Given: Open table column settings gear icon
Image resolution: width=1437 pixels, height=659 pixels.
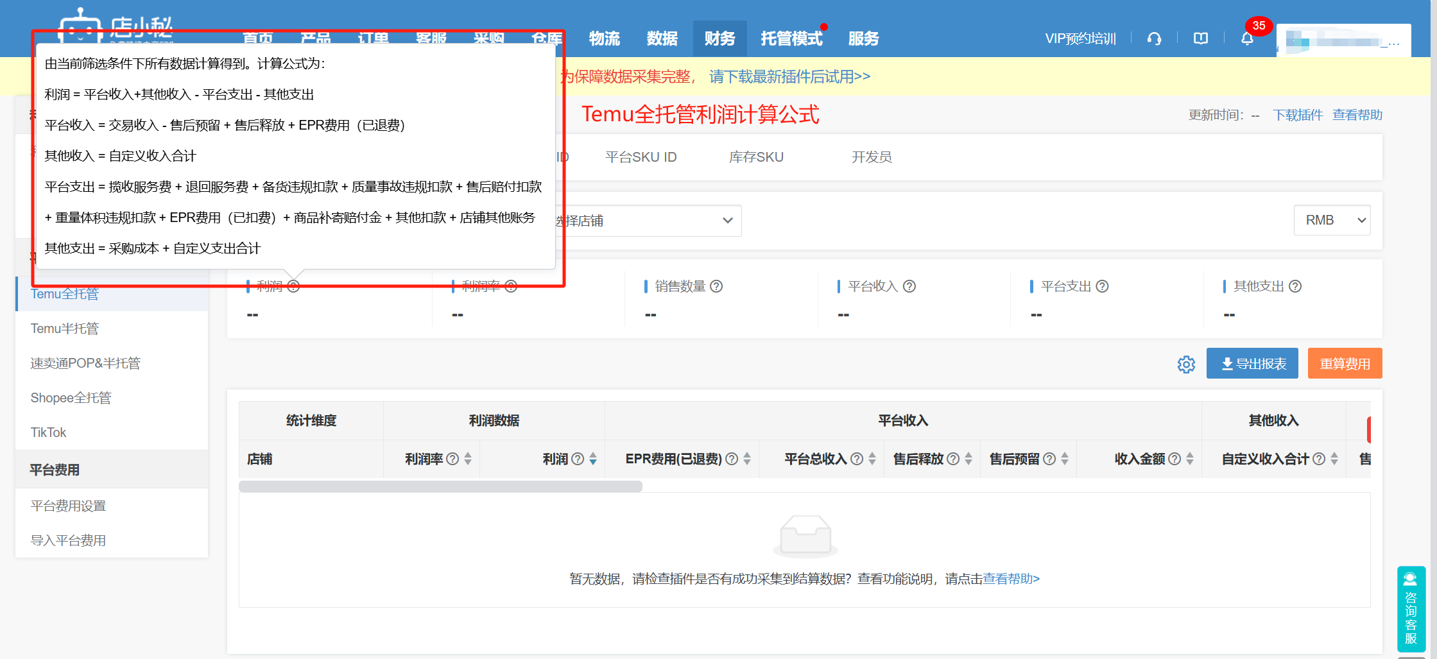Looking at the screenshot, I should point(1186,364).
